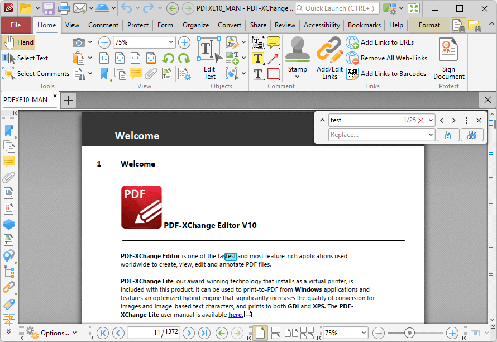
Task: Open the find panel more options menu
Action: [466, 120]
